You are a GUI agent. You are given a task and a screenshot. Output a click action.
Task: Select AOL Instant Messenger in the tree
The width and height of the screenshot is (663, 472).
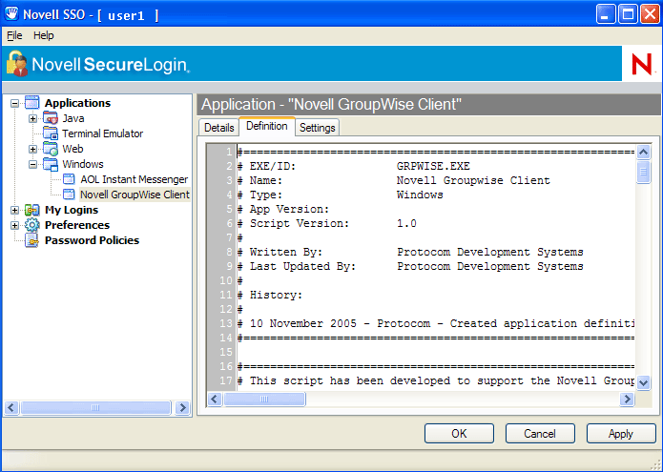click(x=135, y=179)
